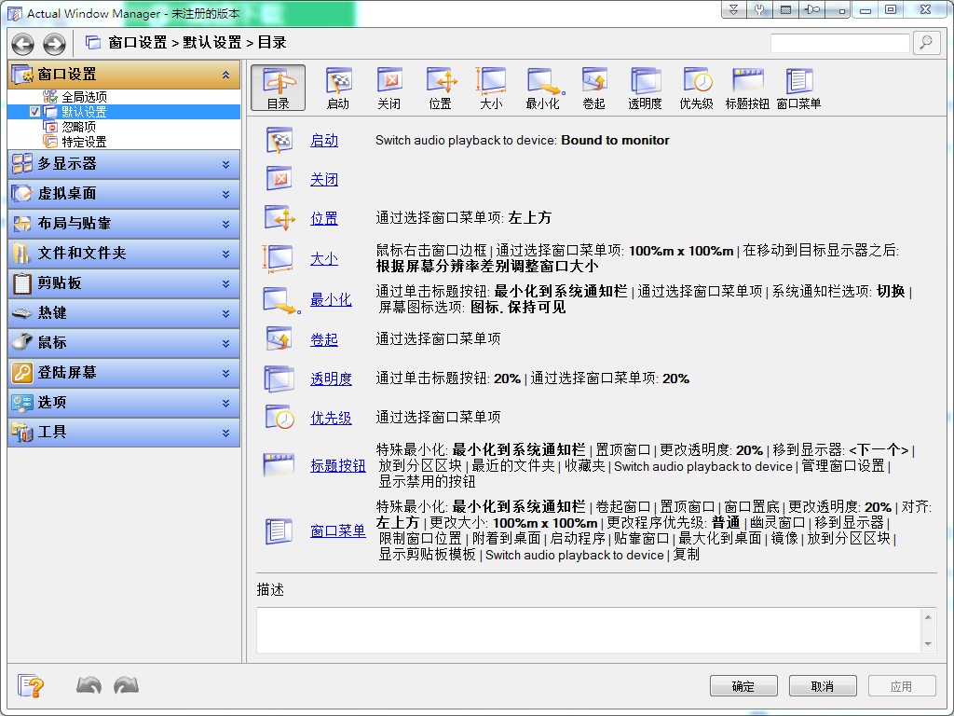Select 忽略项 in the tree

tap(78, 127)
